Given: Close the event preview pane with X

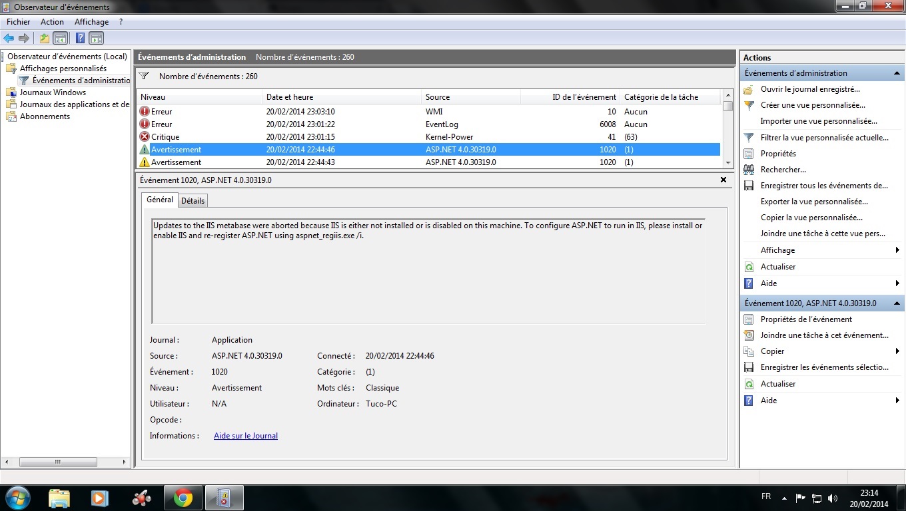Looking at the screenshot, I should click(x=723, y=180).
